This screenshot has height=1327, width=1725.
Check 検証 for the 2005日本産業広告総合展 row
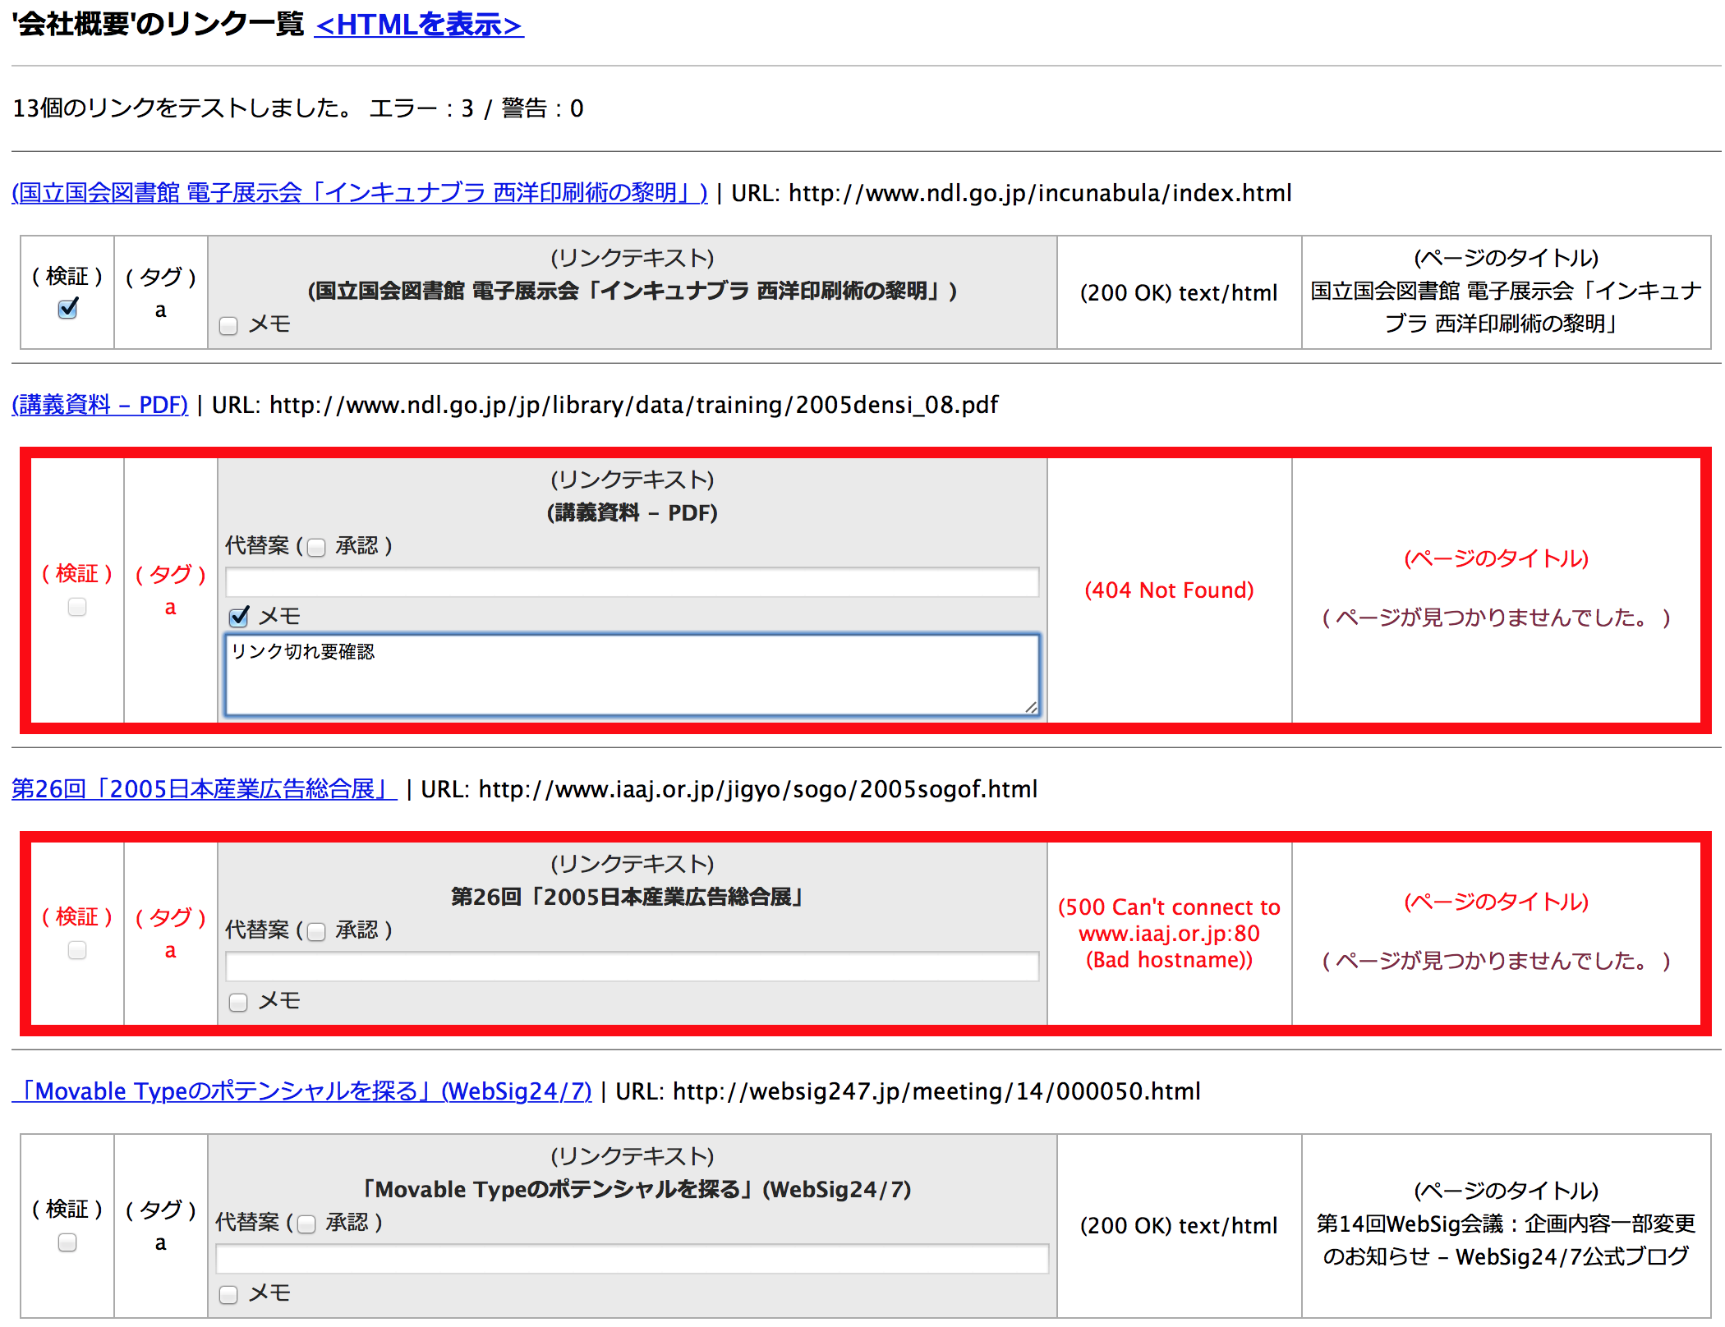coord(76,950)
